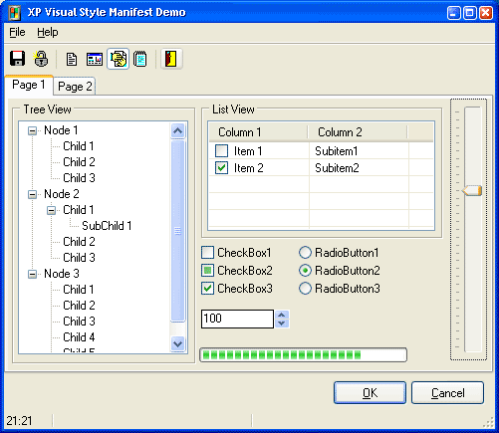This screenshot has height=433, width=499.
Task: Collapse Node 3 in the tree
Action: tap(32, 274)
